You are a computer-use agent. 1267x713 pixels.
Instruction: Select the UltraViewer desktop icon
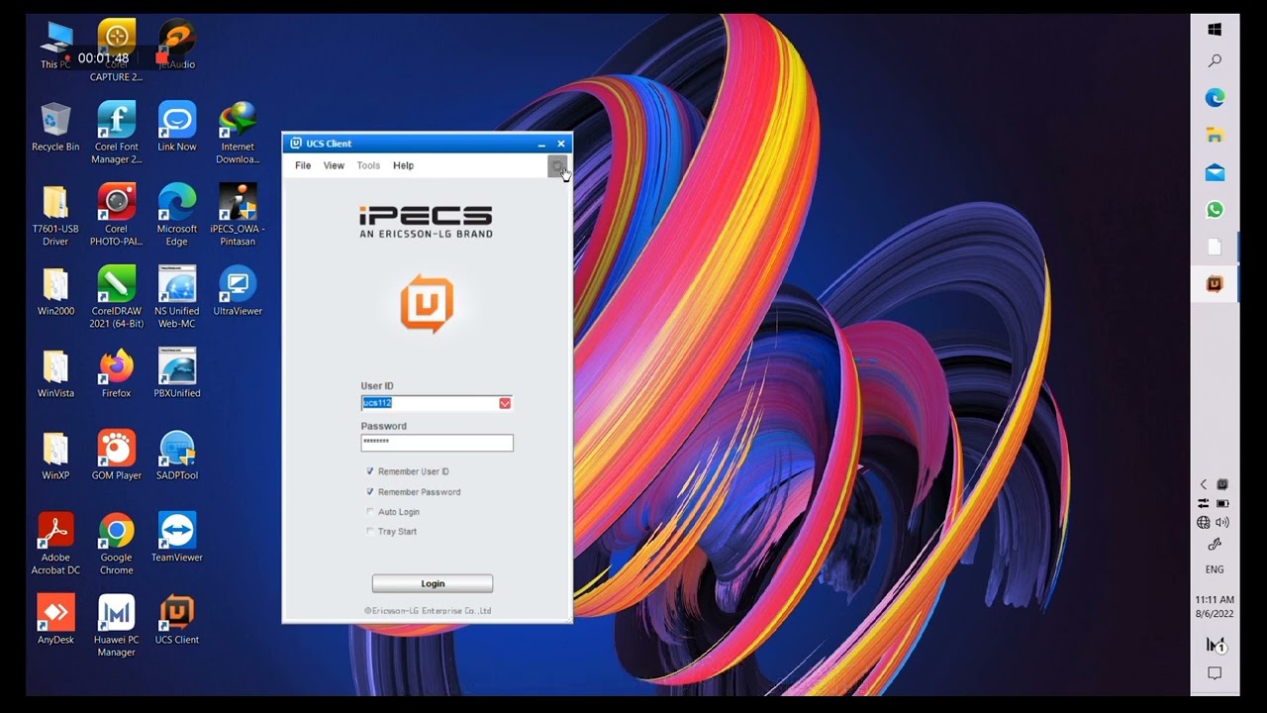pyautogui.click(x=238, y=291)
